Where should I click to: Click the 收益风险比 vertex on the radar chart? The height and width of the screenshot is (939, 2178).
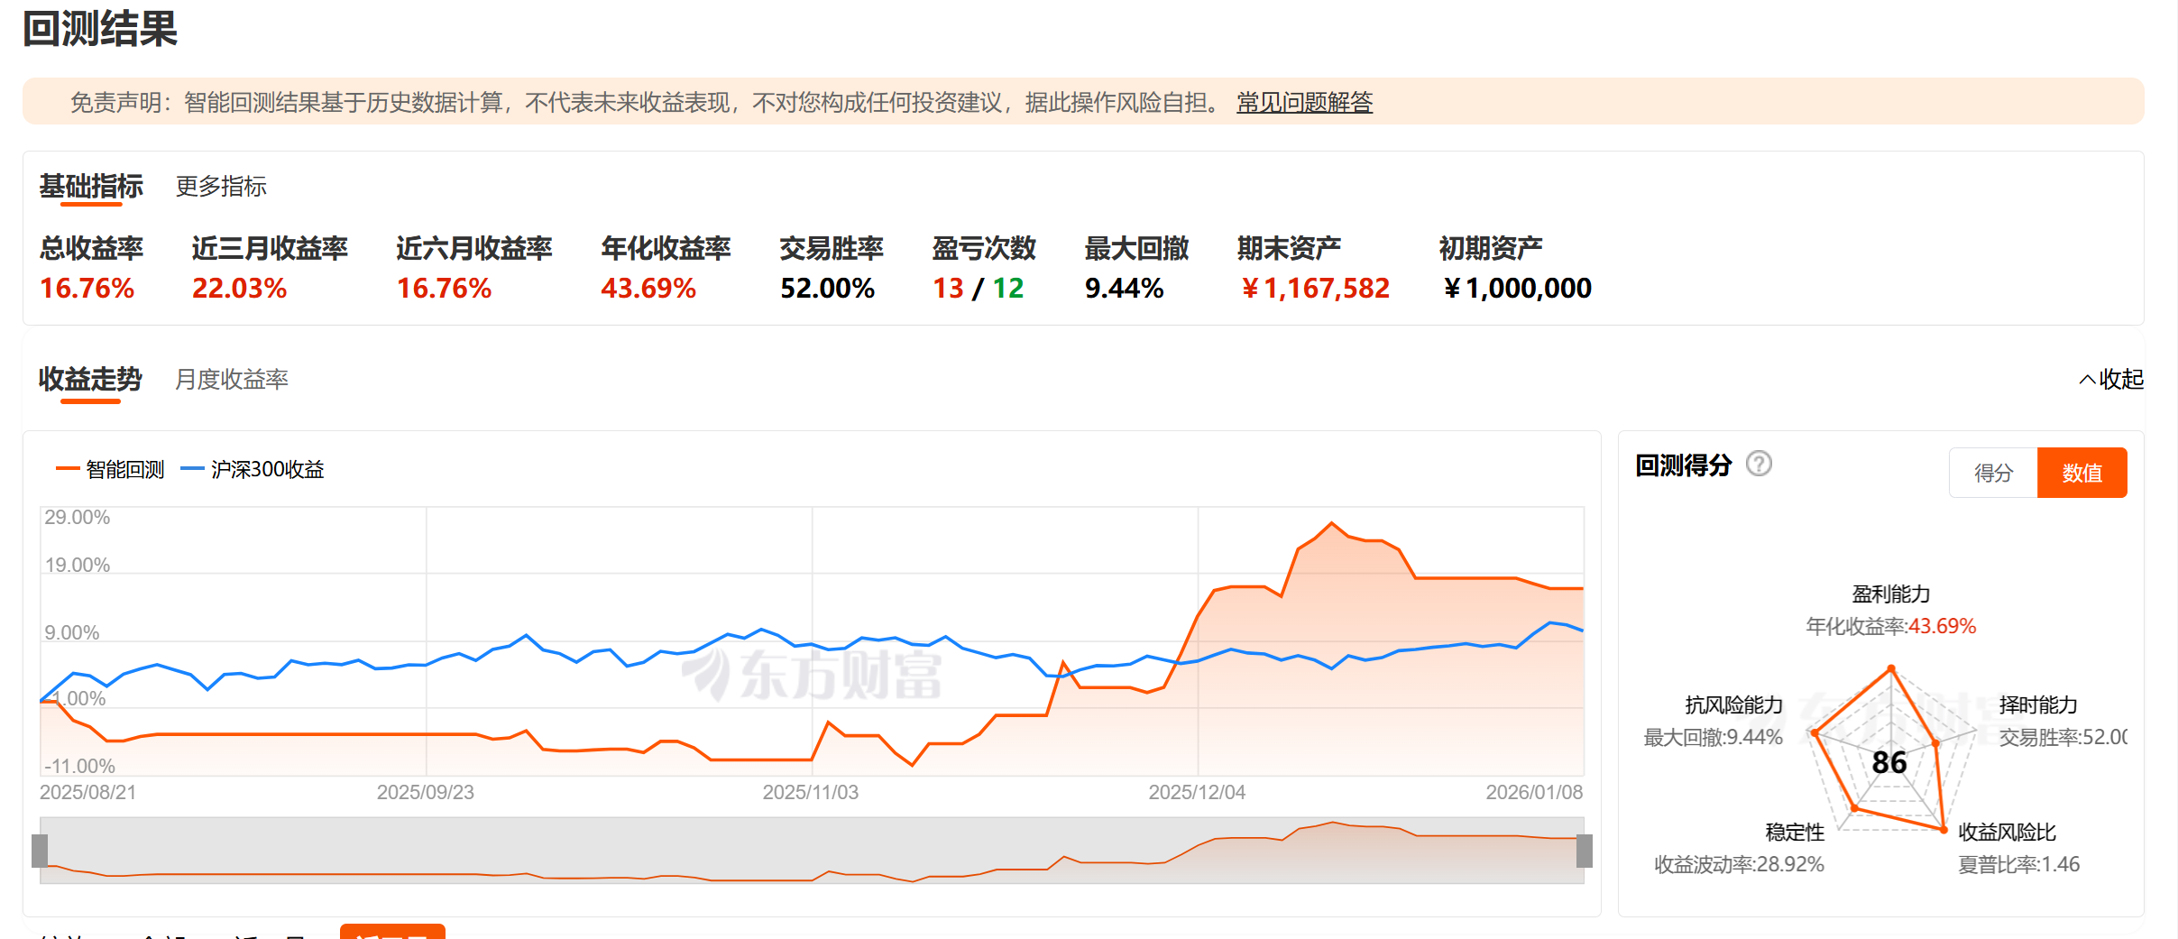(x=1943, y=829)
